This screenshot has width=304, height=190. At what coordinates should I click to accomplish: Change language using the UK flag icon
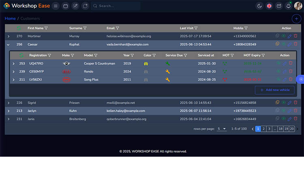[x=269, y=6]
